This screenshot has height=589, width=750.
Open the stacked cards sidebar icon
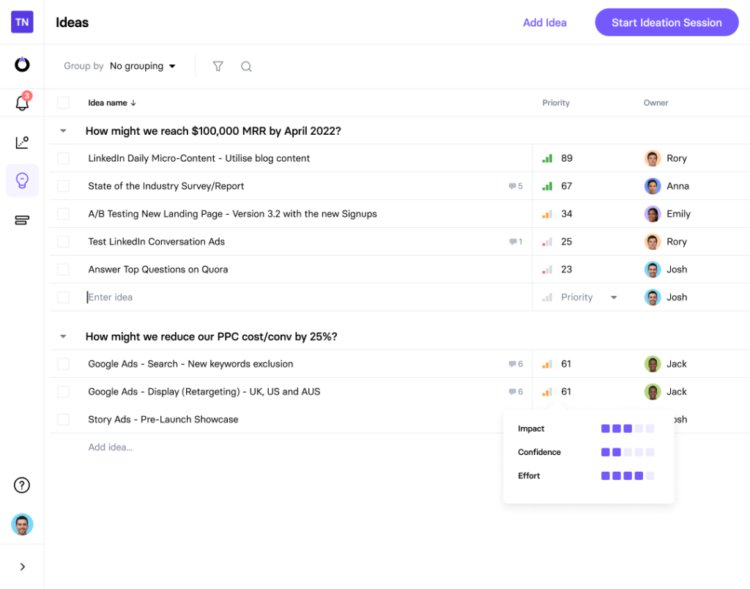click(x=22, y=220)
